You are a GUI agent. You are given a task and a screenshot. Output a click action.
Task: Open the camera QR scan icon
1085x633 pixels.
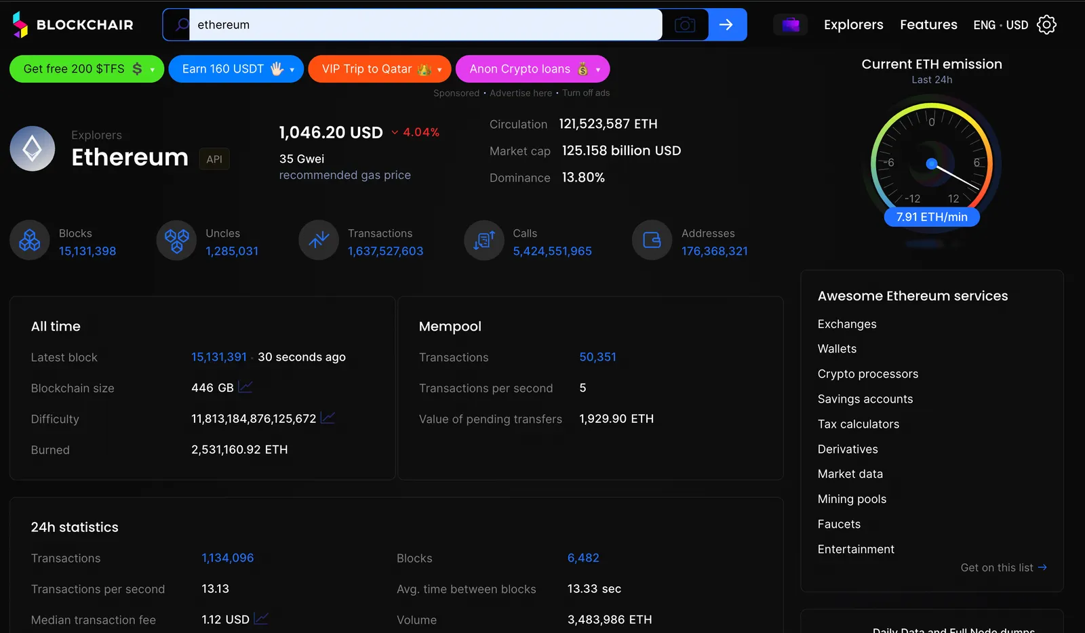(x=685, y=25)
